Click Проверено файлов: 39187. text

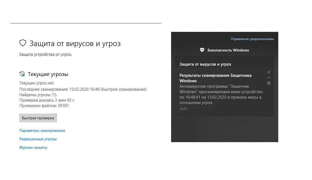pos(44,106)
